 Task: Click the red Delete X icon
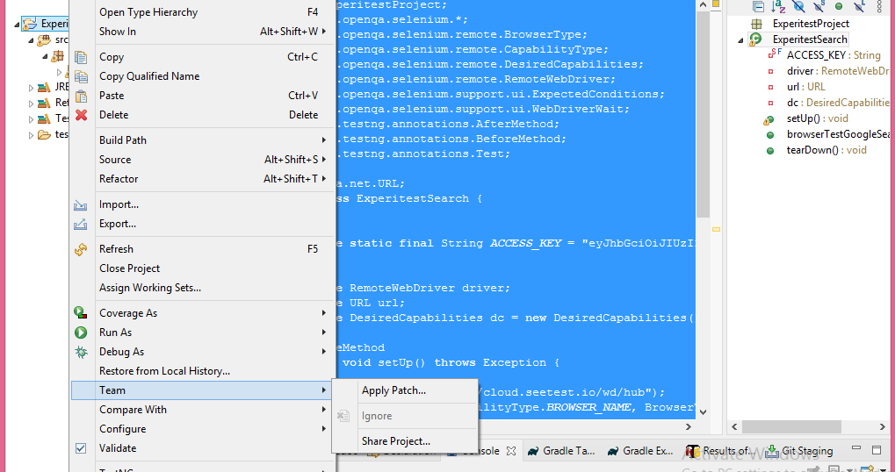pyautogui.click(x=81, y=115)
